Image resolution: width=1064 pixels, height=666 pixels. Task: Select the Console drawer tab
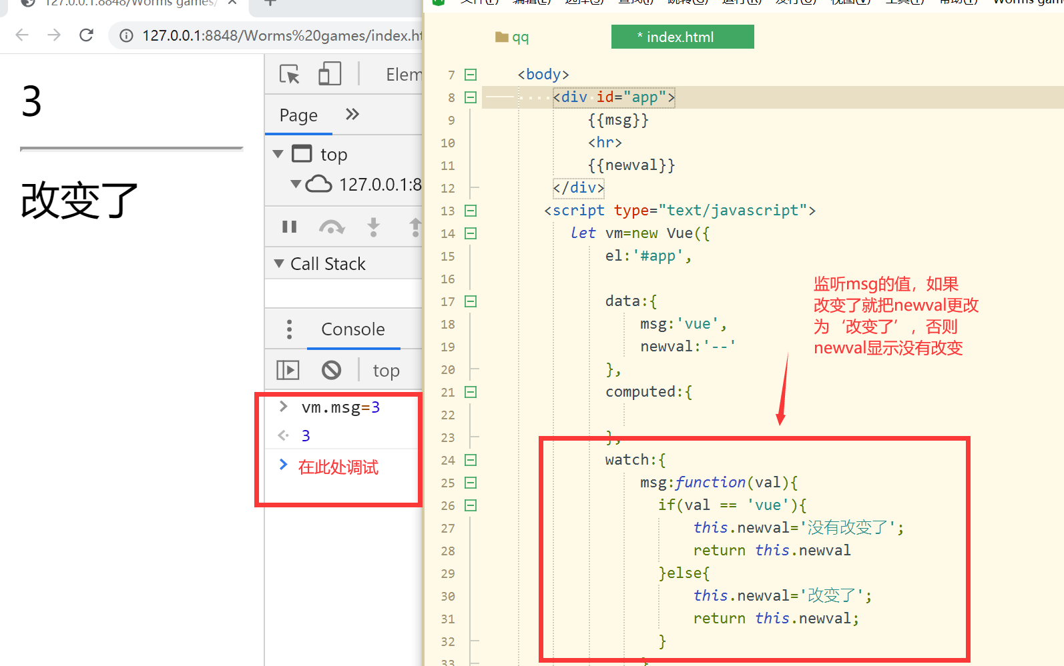coord(353,329)
